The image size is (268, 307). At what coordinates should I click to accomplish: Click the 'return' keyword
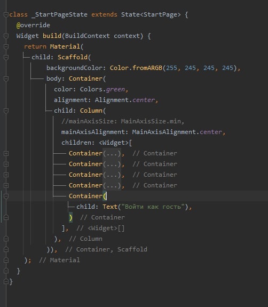35,46
